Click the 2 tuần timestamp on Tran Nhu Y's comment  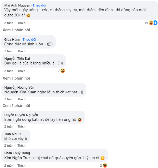9,146
